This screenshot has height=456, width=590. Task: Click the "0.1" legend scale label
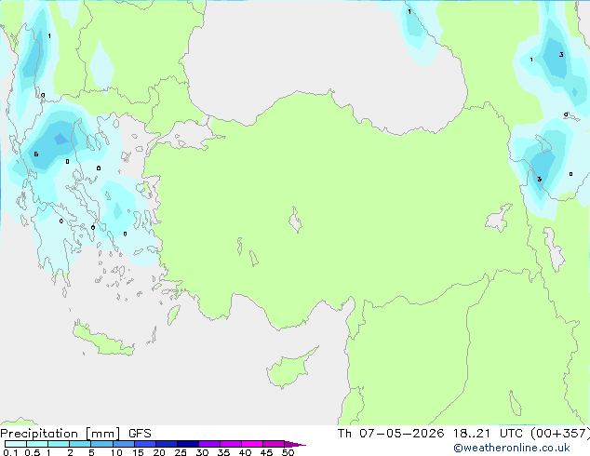click(x=10, y=452)
